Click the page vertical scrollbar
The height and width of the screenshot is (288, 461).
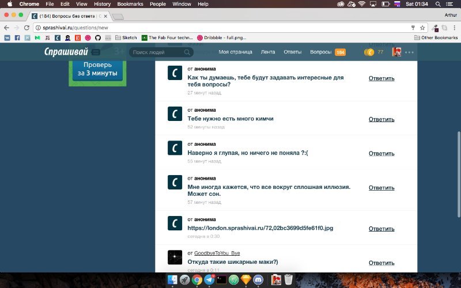pos(459,175)
